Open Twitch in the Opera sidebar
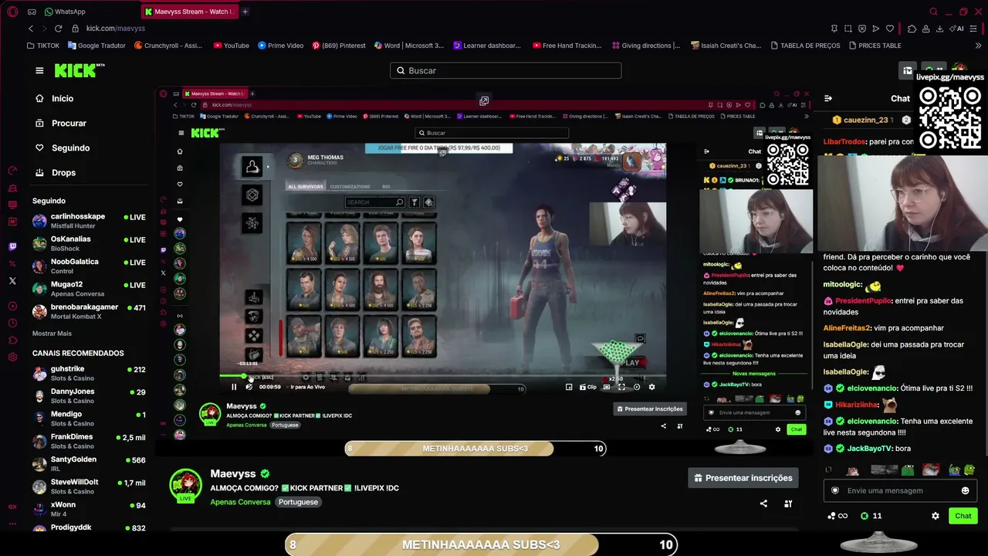This screenshot has width=988, height=556. pyautogui.click(x=12, y=247)
